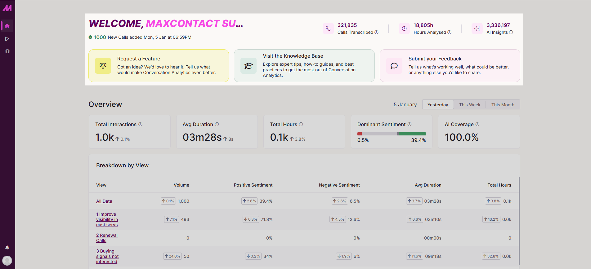591x269 pixels.
Task: Click the clock icon beside Hours Analysed
Action: (x=404, y=29)
